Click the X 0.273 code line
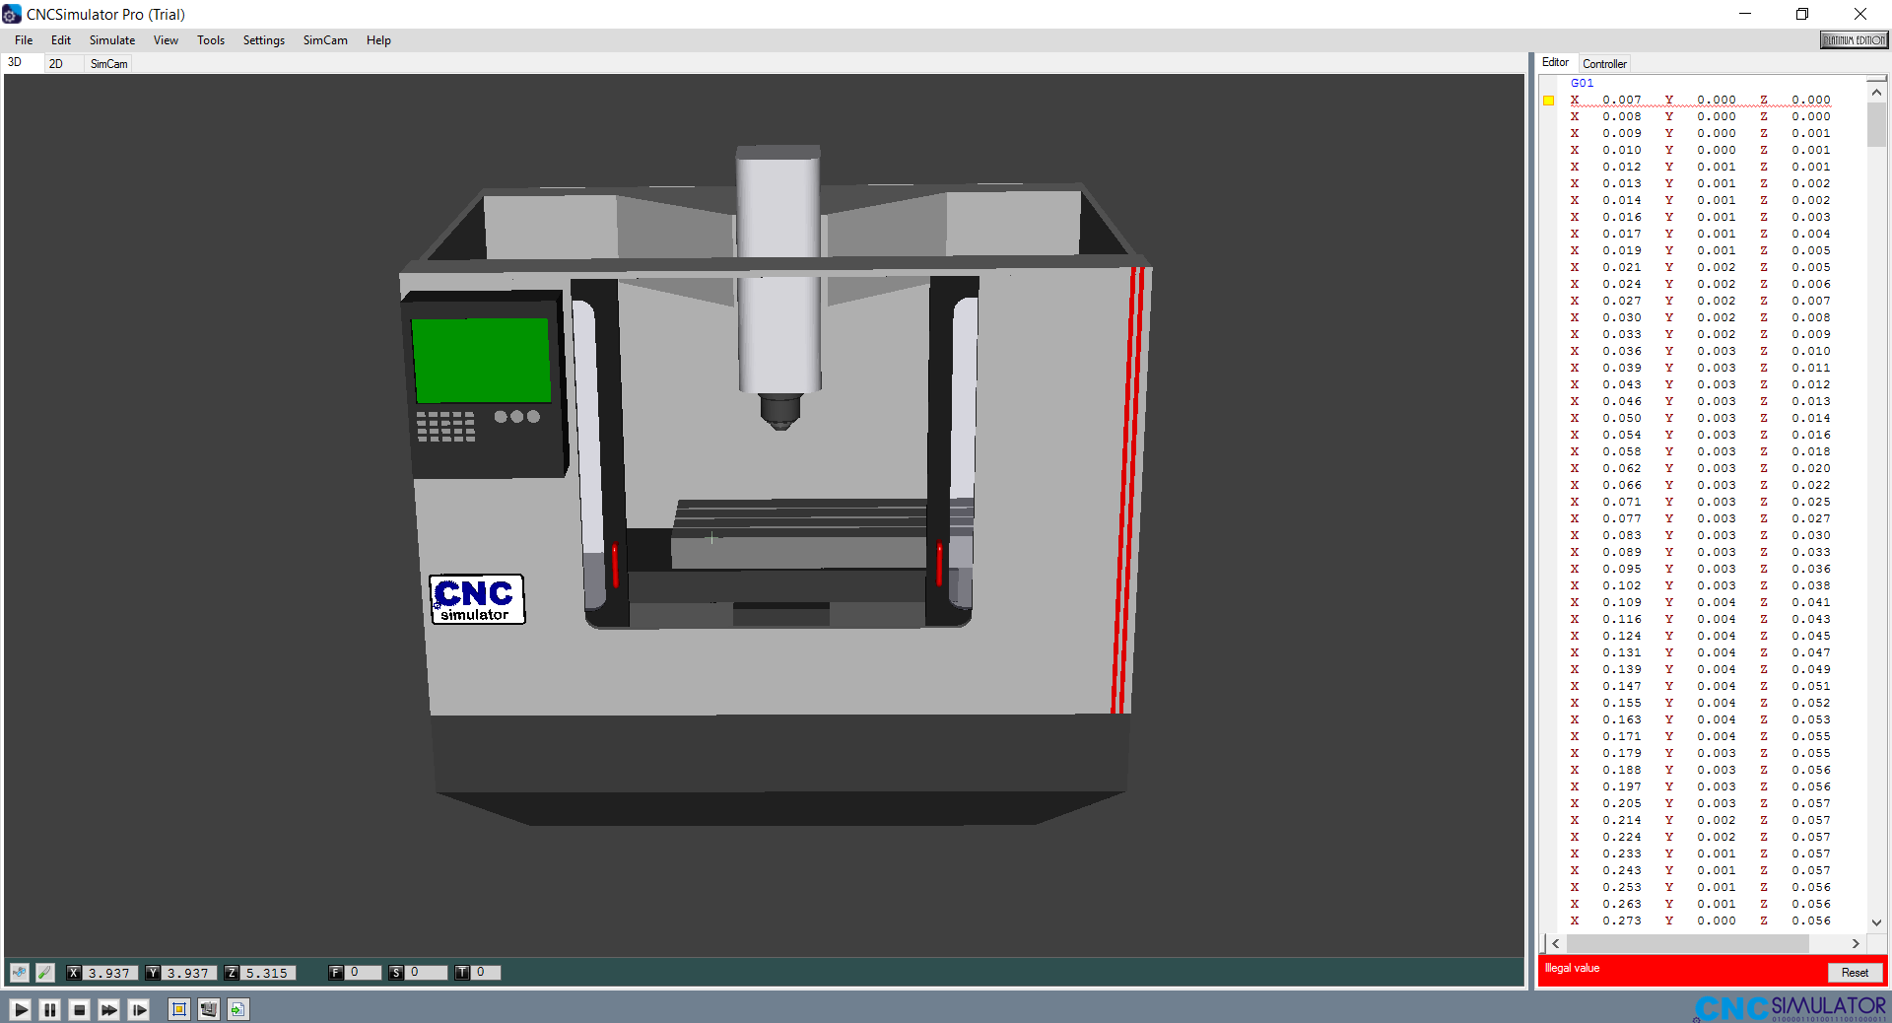Image resolution: width=1892 pixels, height=1023 pixels. point(1701,921)
